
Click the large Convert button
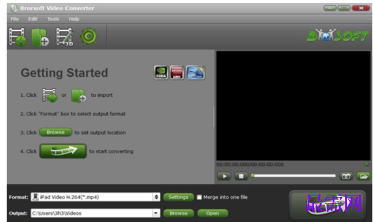pyautogui.click(x=328, y=205)
